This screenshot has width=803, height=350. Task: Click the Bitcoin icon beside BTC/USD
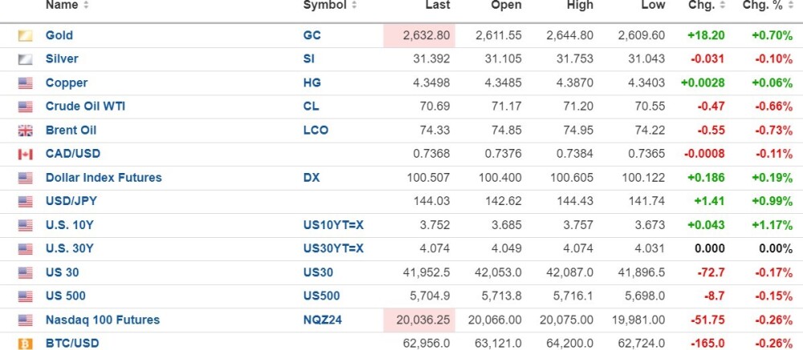(x=25, y=344)
